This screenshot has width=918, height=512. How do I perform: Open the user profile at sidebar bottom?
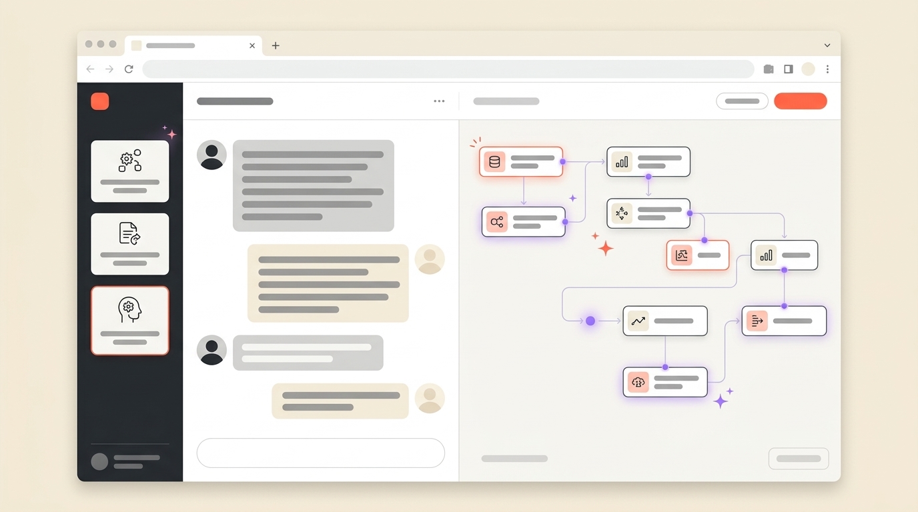129,461
